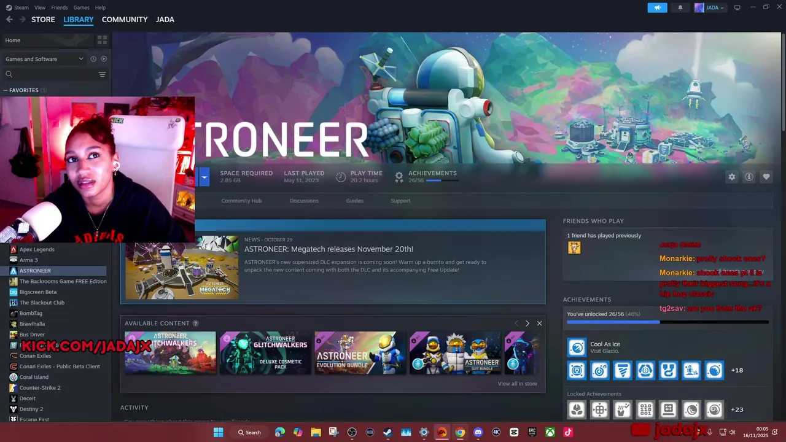The image size is (786, 442).
Task: Click the drill-shaped unlocked achievement icon
Action: tap(622, 370)
